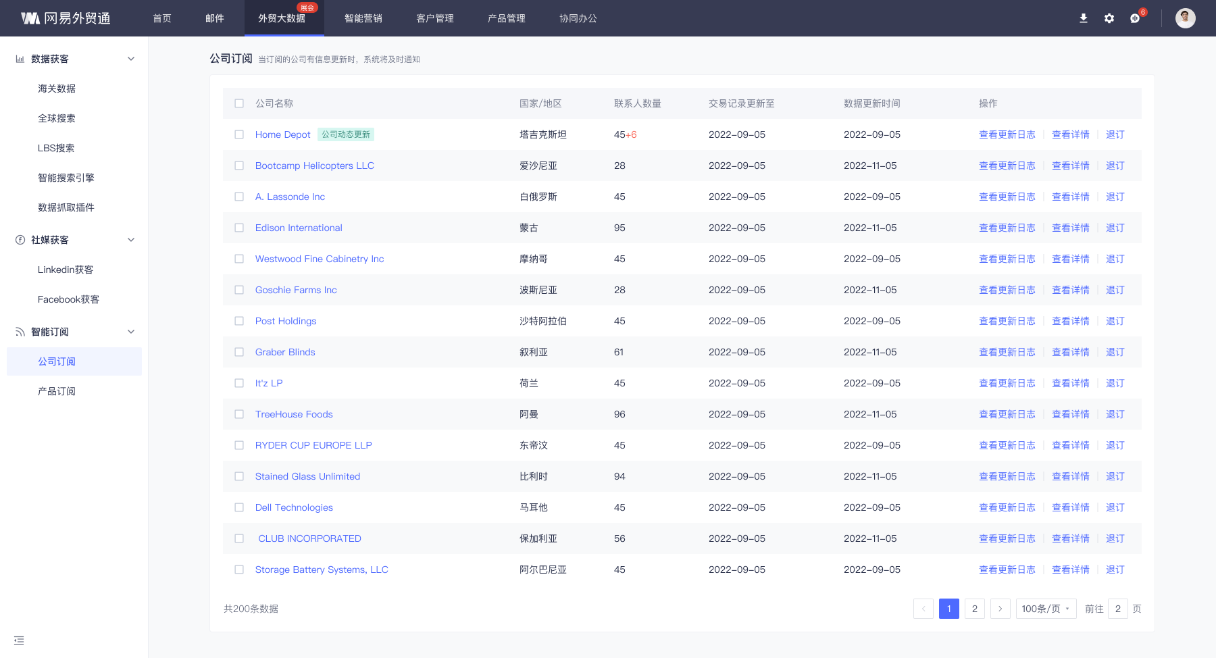Click the 前往 page number input field
Viewport: 1216px width, 658px height.
(x=1118, y=609)
